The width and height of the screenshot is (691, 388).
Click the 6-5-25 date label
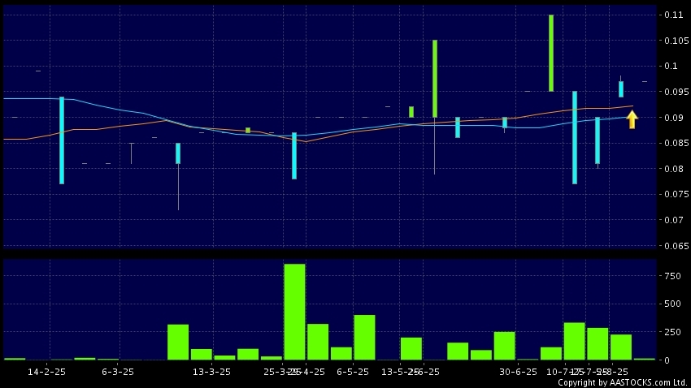pos(353,372)
